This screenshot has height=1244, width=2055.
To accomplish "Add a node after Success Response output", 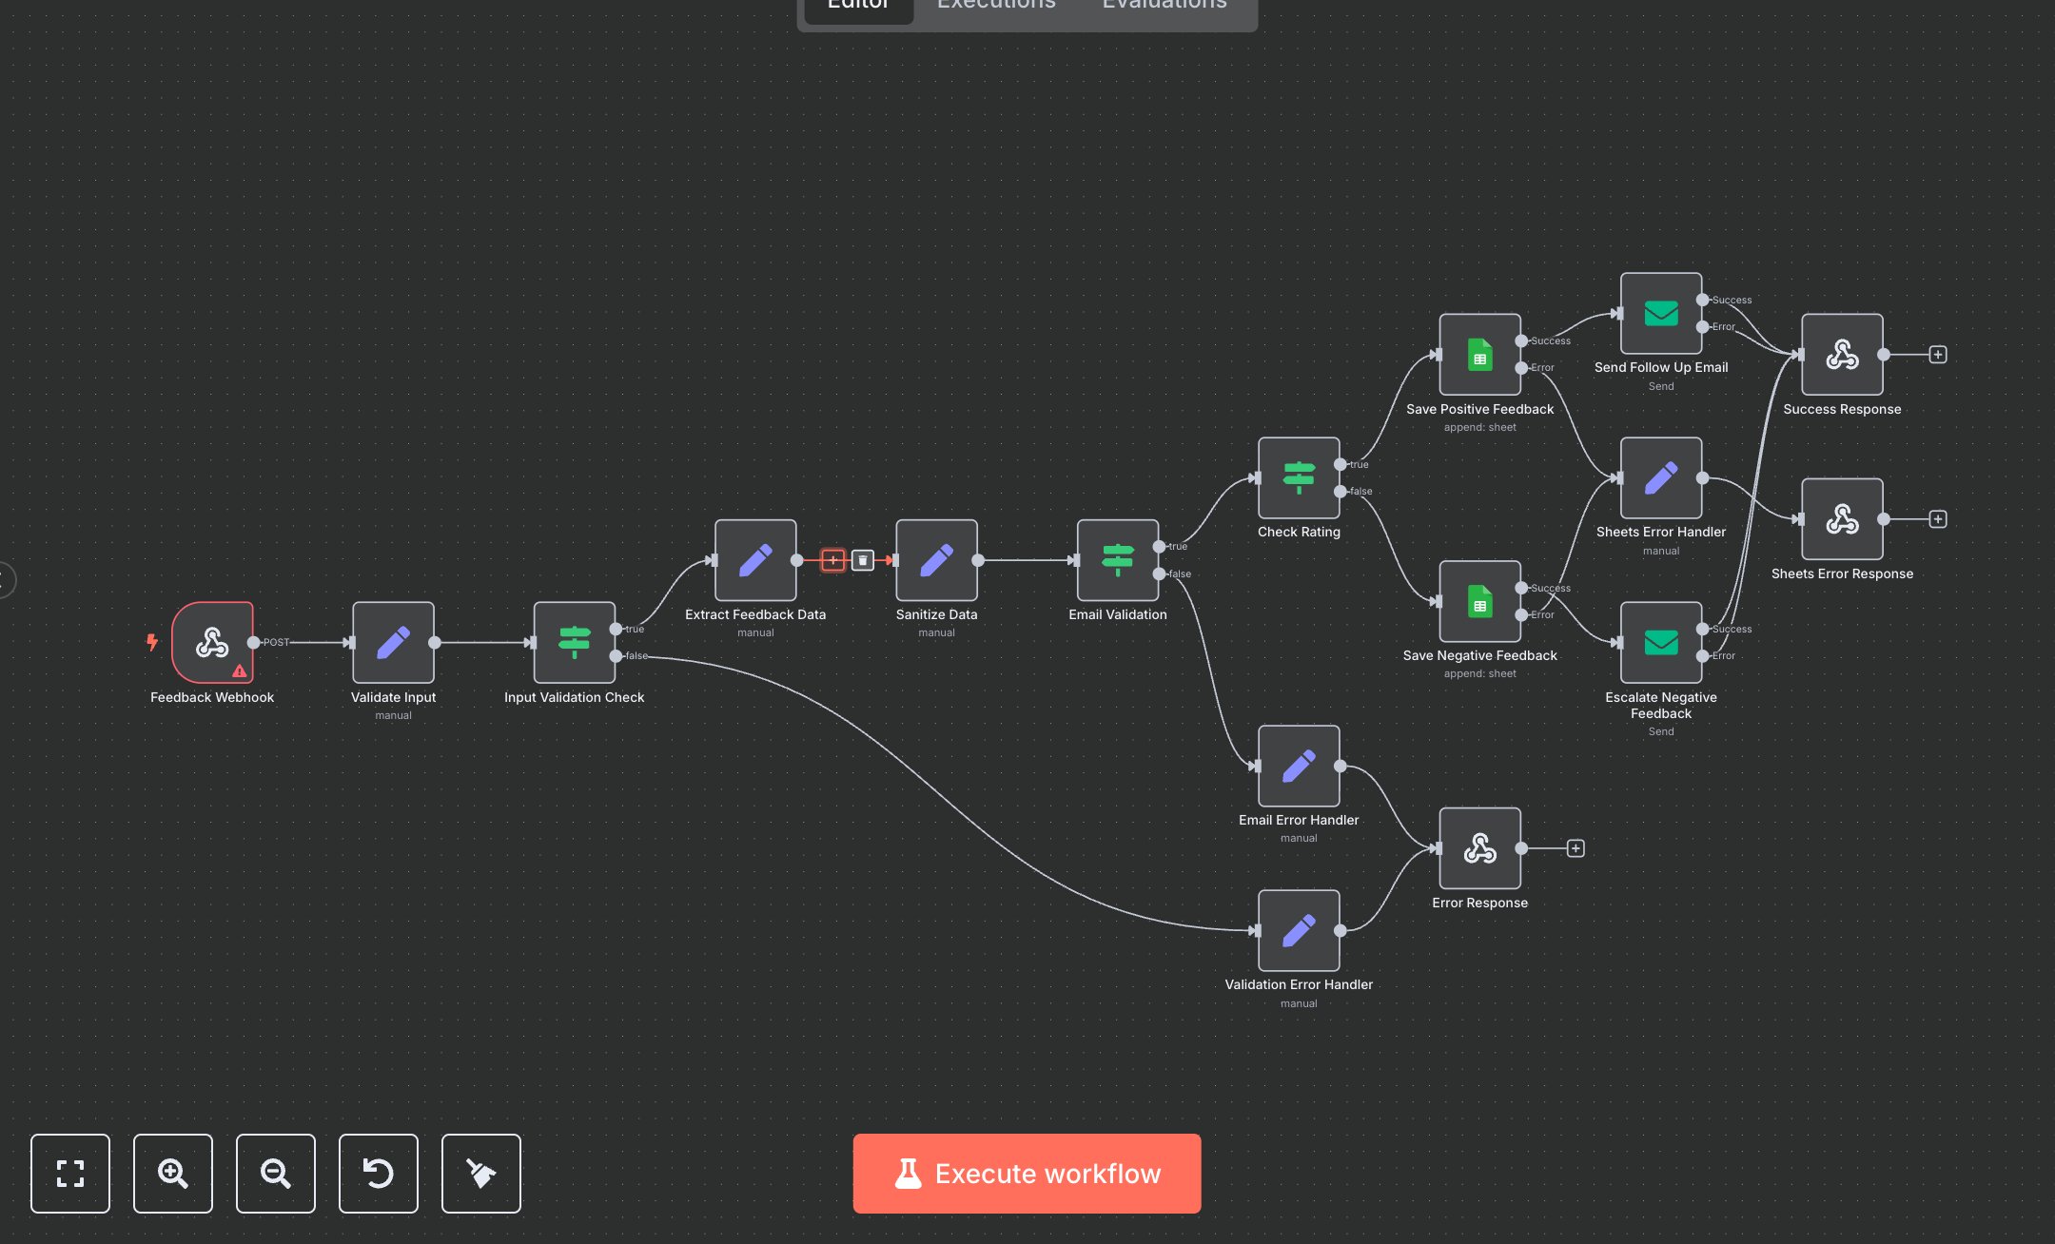I will 1936,354.
